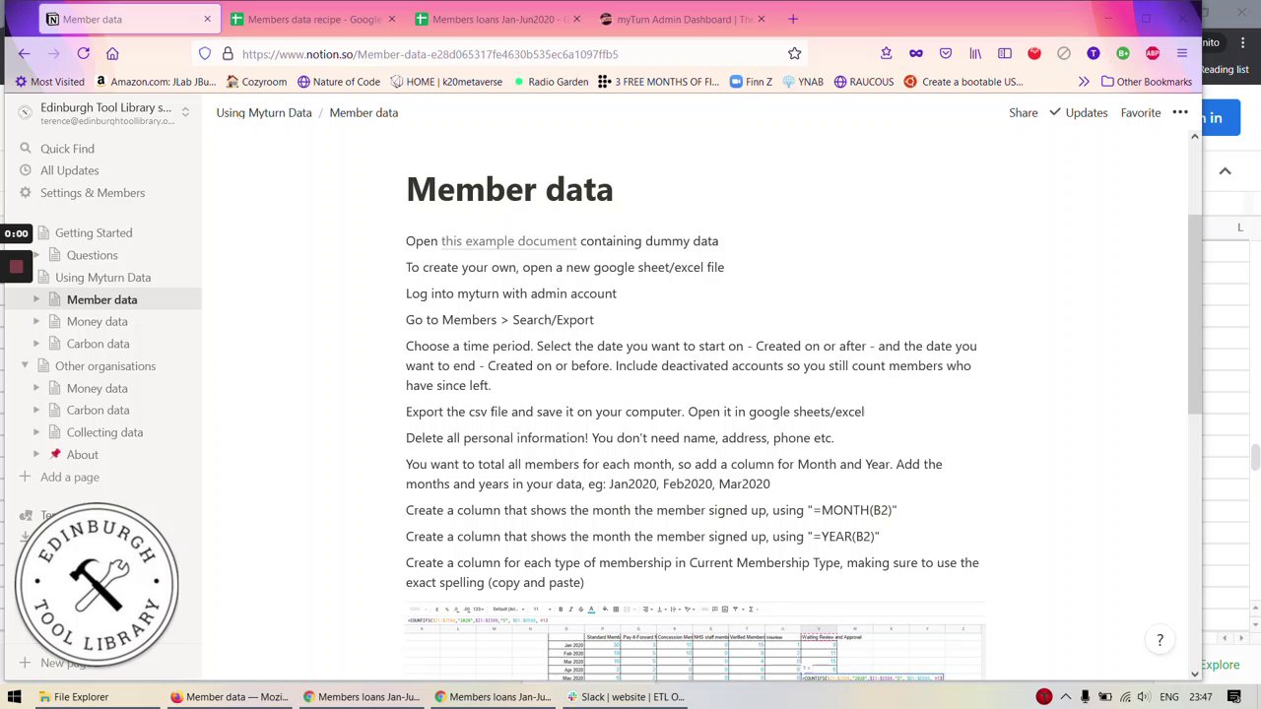Open the 'this example document' link
The image size is (1261, 709).
pos(508,240)
